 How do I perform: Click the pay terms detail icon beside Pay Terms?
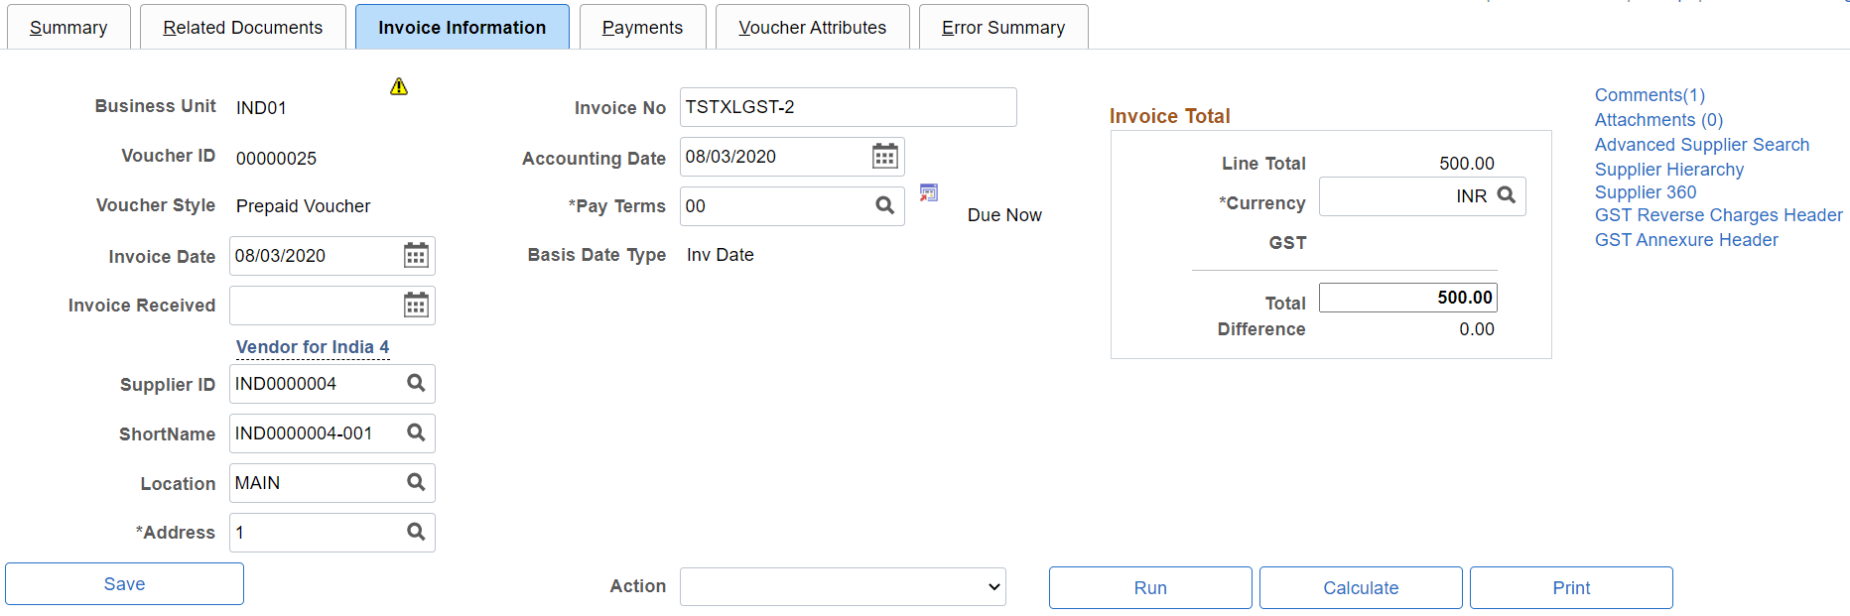[929, 192]
